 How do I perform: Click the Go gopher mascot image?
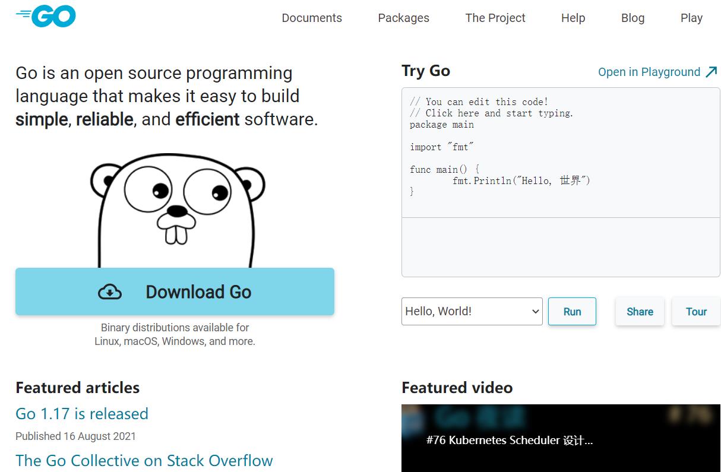pos(176,211)
